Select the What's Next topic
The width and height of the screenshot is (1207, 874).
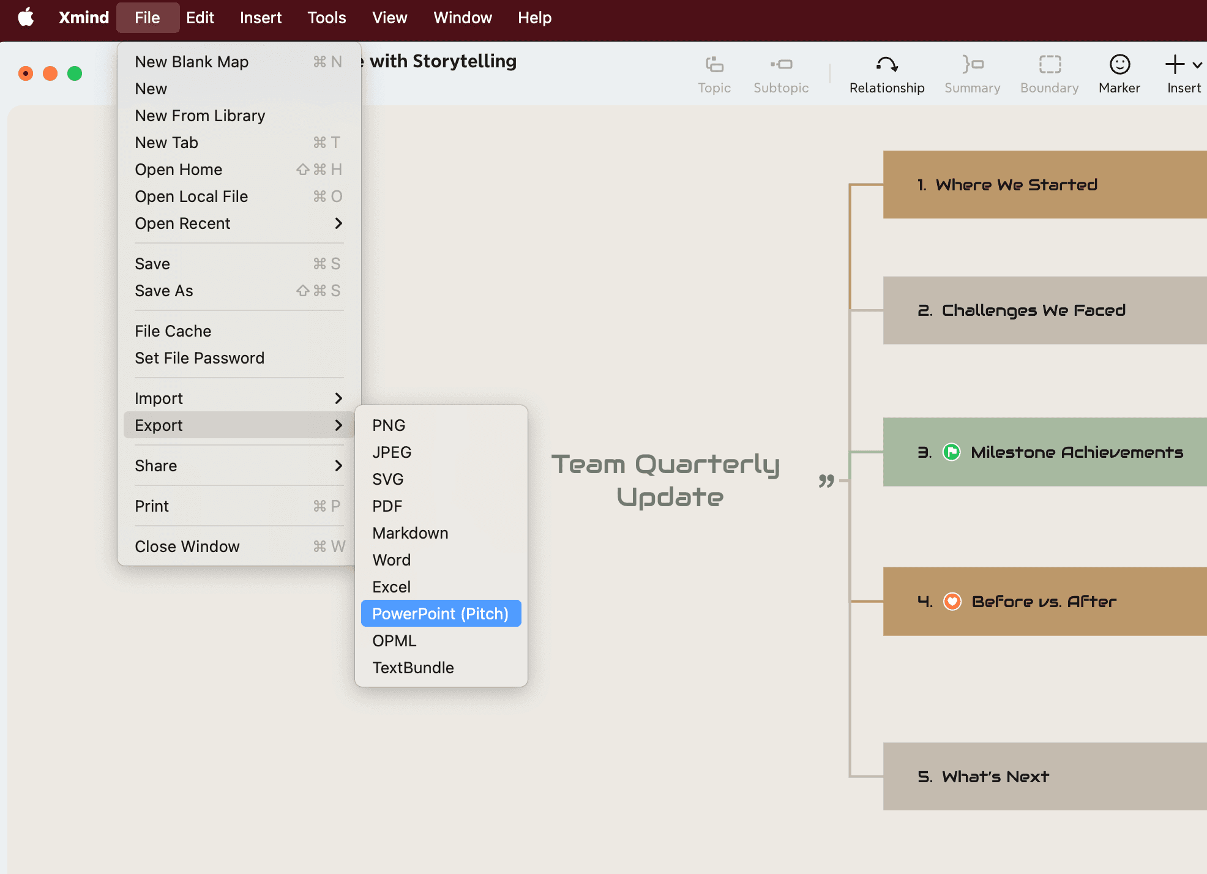coord(1045,777)
